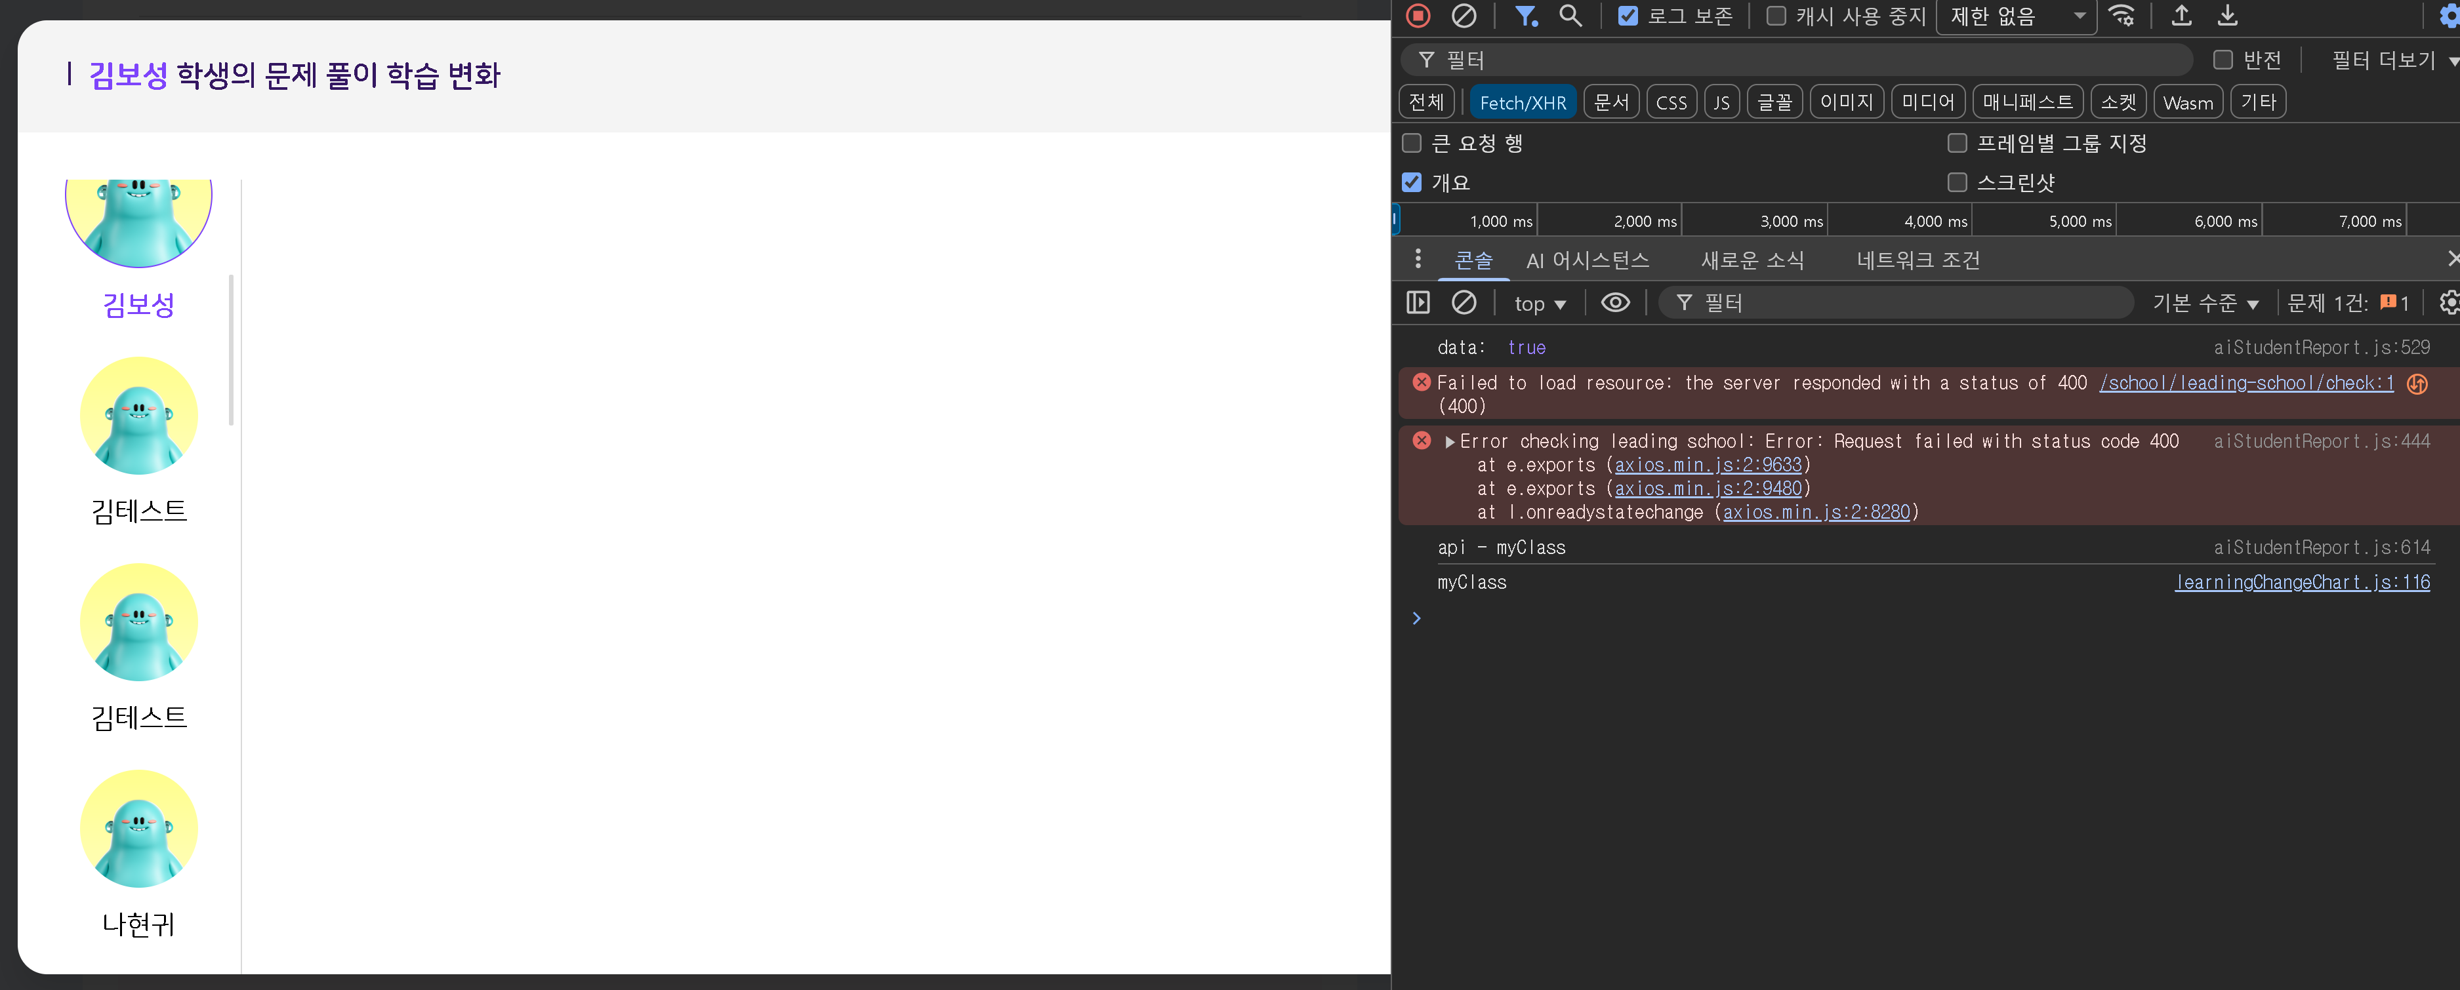The width and height of the screenshot is (2460, 990).
Task: Toggle the console sidebar panel icon
Action: click(x=1418, y=303)
